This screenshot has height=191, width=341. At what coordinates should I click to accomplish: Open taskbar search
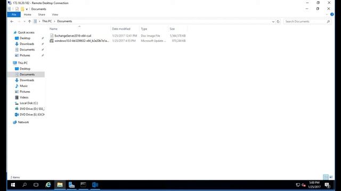click(25, 185)
